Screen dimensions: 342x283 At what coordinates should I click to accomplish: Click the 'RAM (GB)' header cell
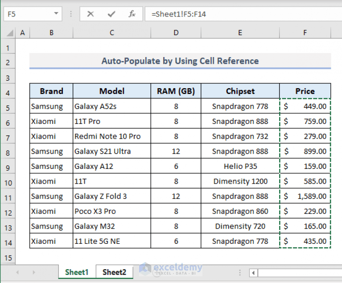[x=176, y=91]
